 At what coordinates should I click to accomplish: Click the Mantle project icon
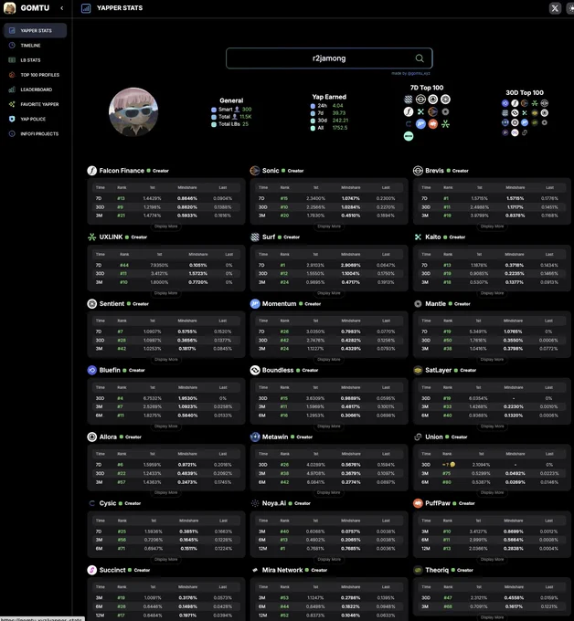tap(418, 304)
